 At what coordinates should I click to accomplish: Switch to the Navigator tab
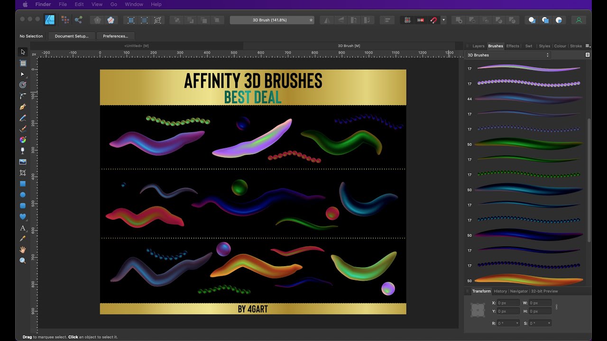(x=519, y=291)
